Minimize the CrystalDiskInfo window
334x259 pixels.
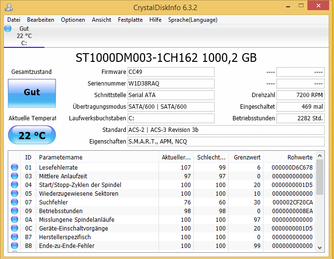point(288,6)
